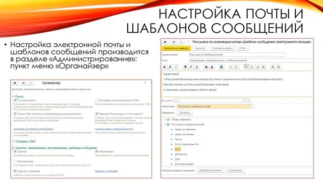Viewport: 323px width, 181px height.
Task: Toggle Почтовый клиент checkbox
Action: pos(15,100)
